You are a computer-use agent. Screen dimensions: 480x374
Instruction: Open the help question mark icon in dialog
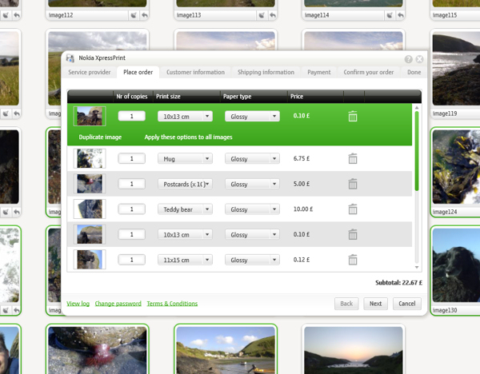[x=408, y=59]
